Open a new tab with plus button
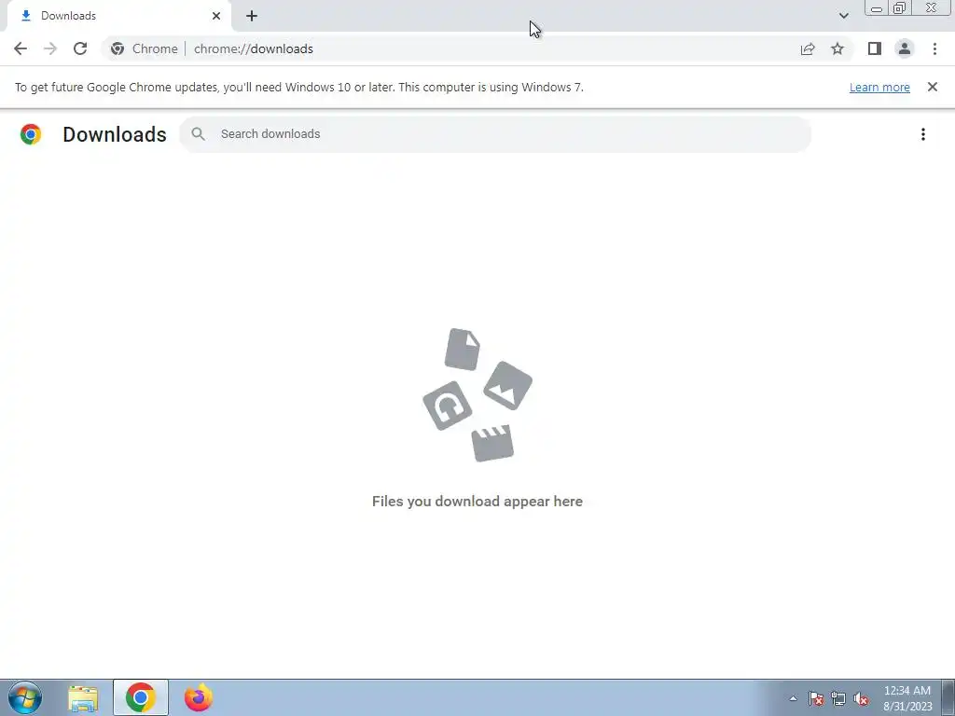 [x=252, y=16]
